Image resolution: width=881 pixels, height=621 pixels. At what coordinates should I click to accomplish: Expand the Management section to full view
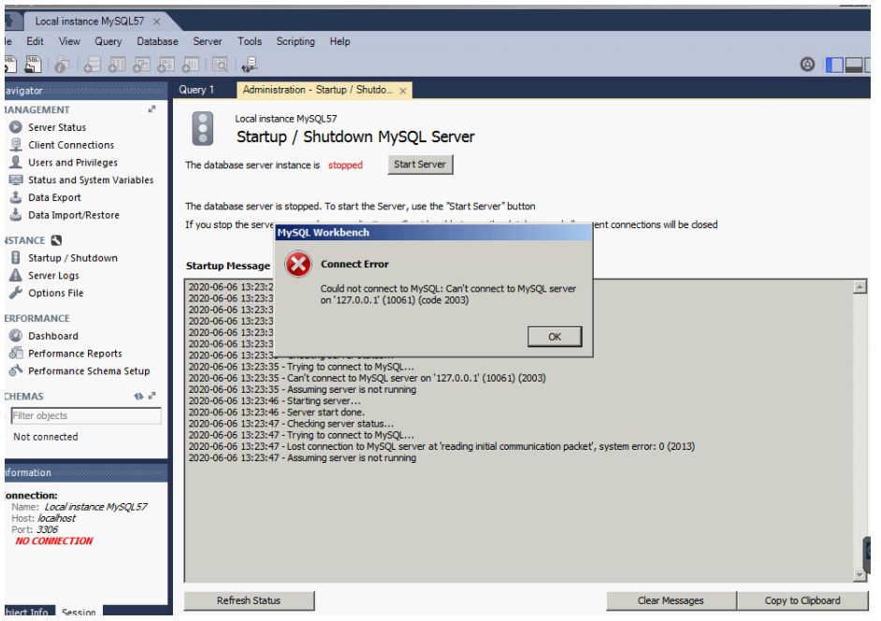click(x=152, y=109)
